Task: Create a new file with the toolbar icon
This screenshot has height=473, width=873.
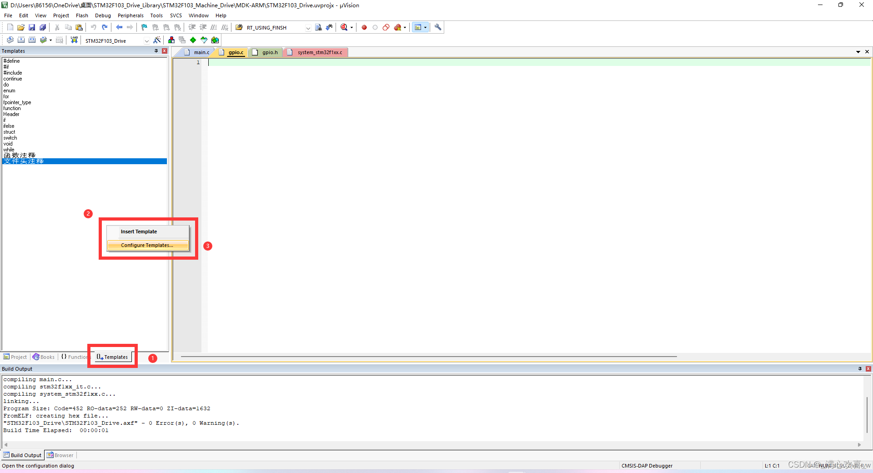Action: coord(10,27)
